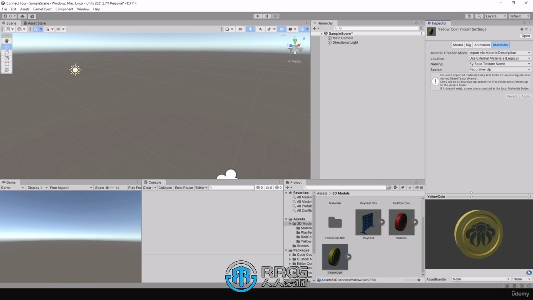
Task: Open the Window menu
Action: (83, 9)
